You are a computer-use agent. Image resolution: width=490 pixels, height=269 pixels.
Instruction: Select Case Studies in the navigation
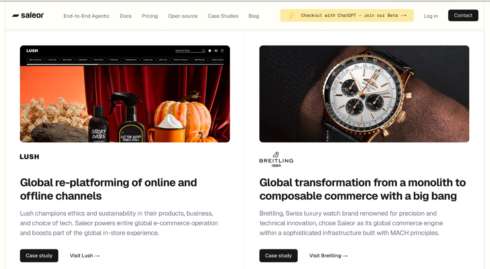click(223, 16)
